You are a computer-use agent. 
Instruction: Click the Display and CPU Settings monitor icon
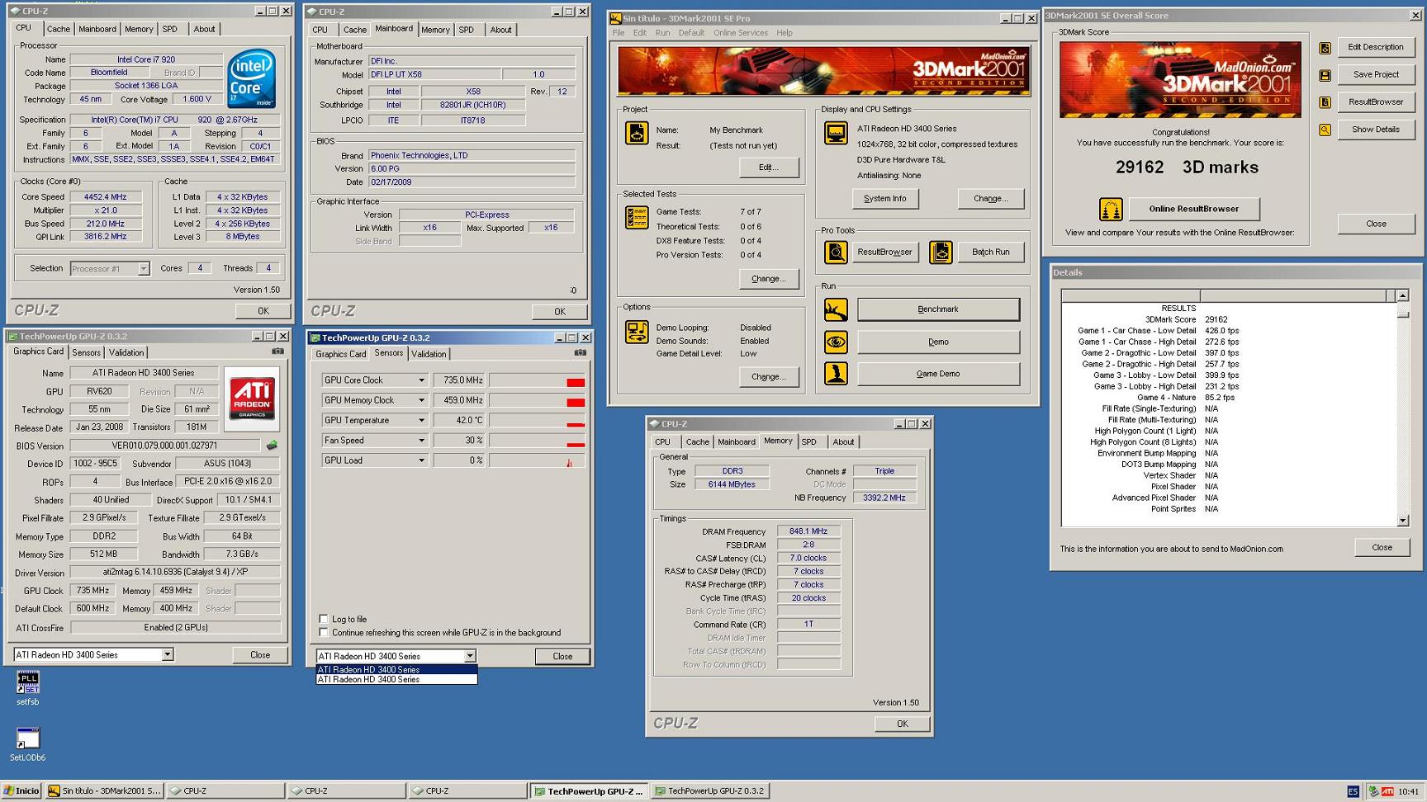point(836,132)
